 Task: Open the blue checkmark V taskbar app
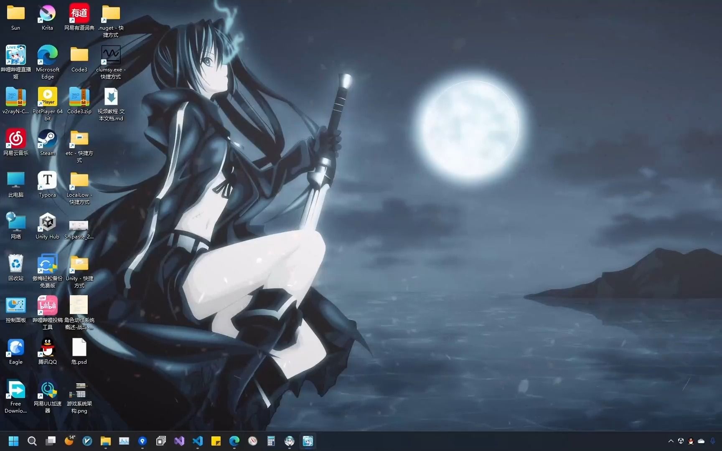tap(87, 441)
